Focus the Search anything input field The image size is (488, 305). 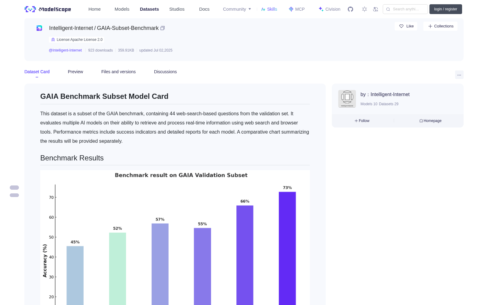(405, 9)
